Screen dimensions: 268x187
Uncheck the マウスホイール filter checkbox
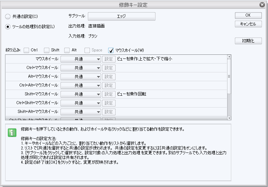(x=111, y=50)
